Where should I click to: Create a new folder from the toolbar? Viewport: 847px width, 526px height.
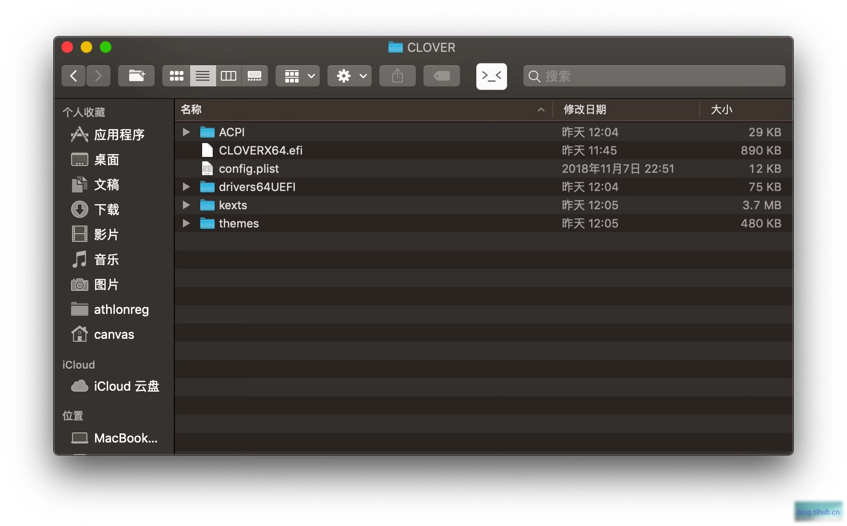point(136,76)
